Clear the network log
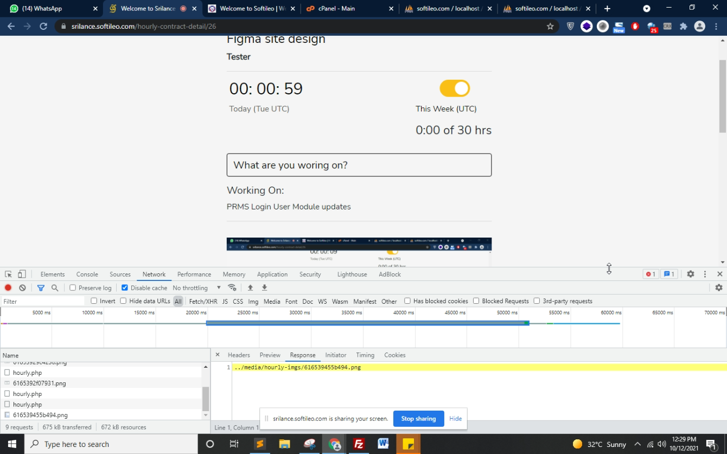The height and width of the screenshot is (454, 727). [22, 288]
